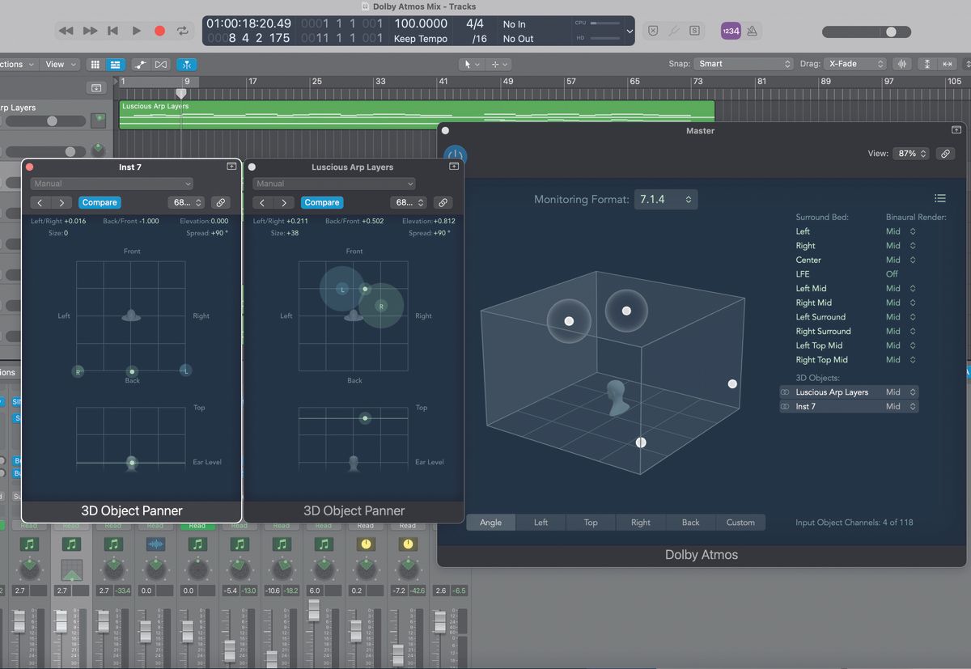Toggle Compare in the Inst 7 panner
Viewport: 971px width, 669px height.
click(99, 202)
